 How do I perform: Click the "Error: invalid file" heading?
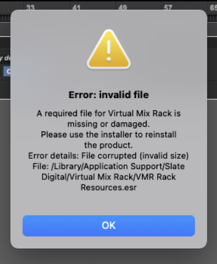(108, 95)
